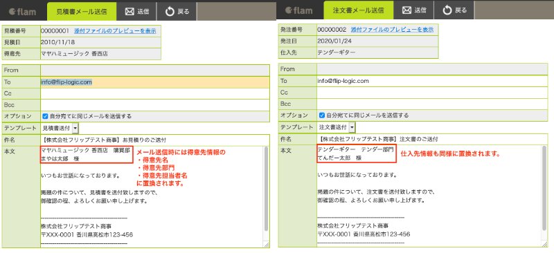
Task: Click To field in order window
Action: [x=431, y=81]
